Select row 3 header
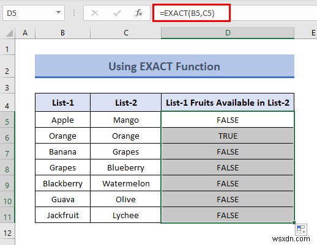The height and width of the screenshot is (245, 317). (7, 86)
